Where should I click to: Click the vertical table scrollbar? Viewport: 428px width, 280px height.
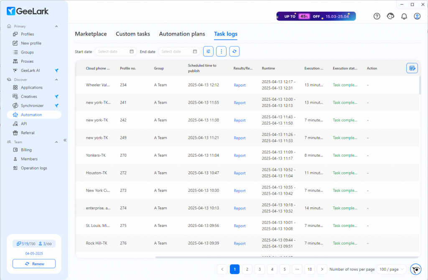point(420,85)
